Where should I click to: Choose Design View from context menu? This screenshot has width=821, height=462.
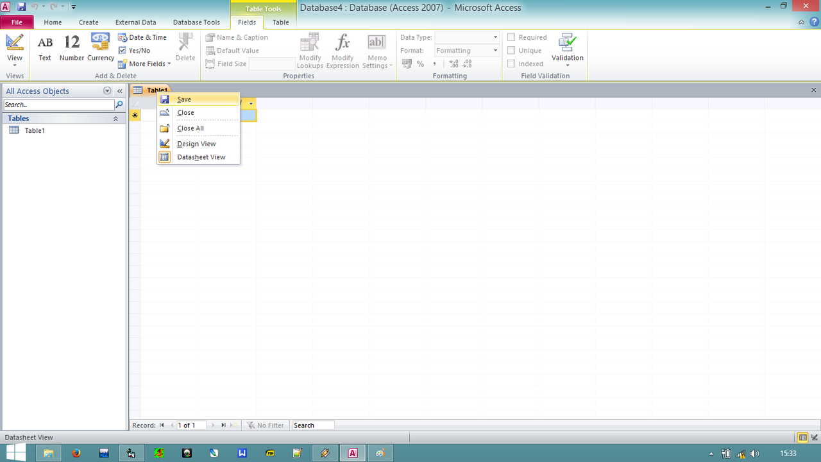point(196,144)
